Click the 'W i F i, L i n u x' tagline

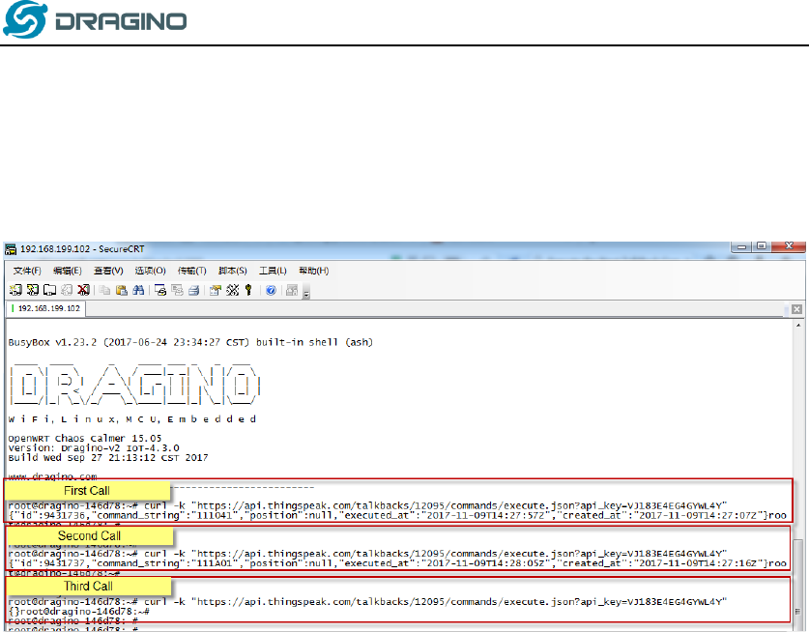[x=132, y=419]
